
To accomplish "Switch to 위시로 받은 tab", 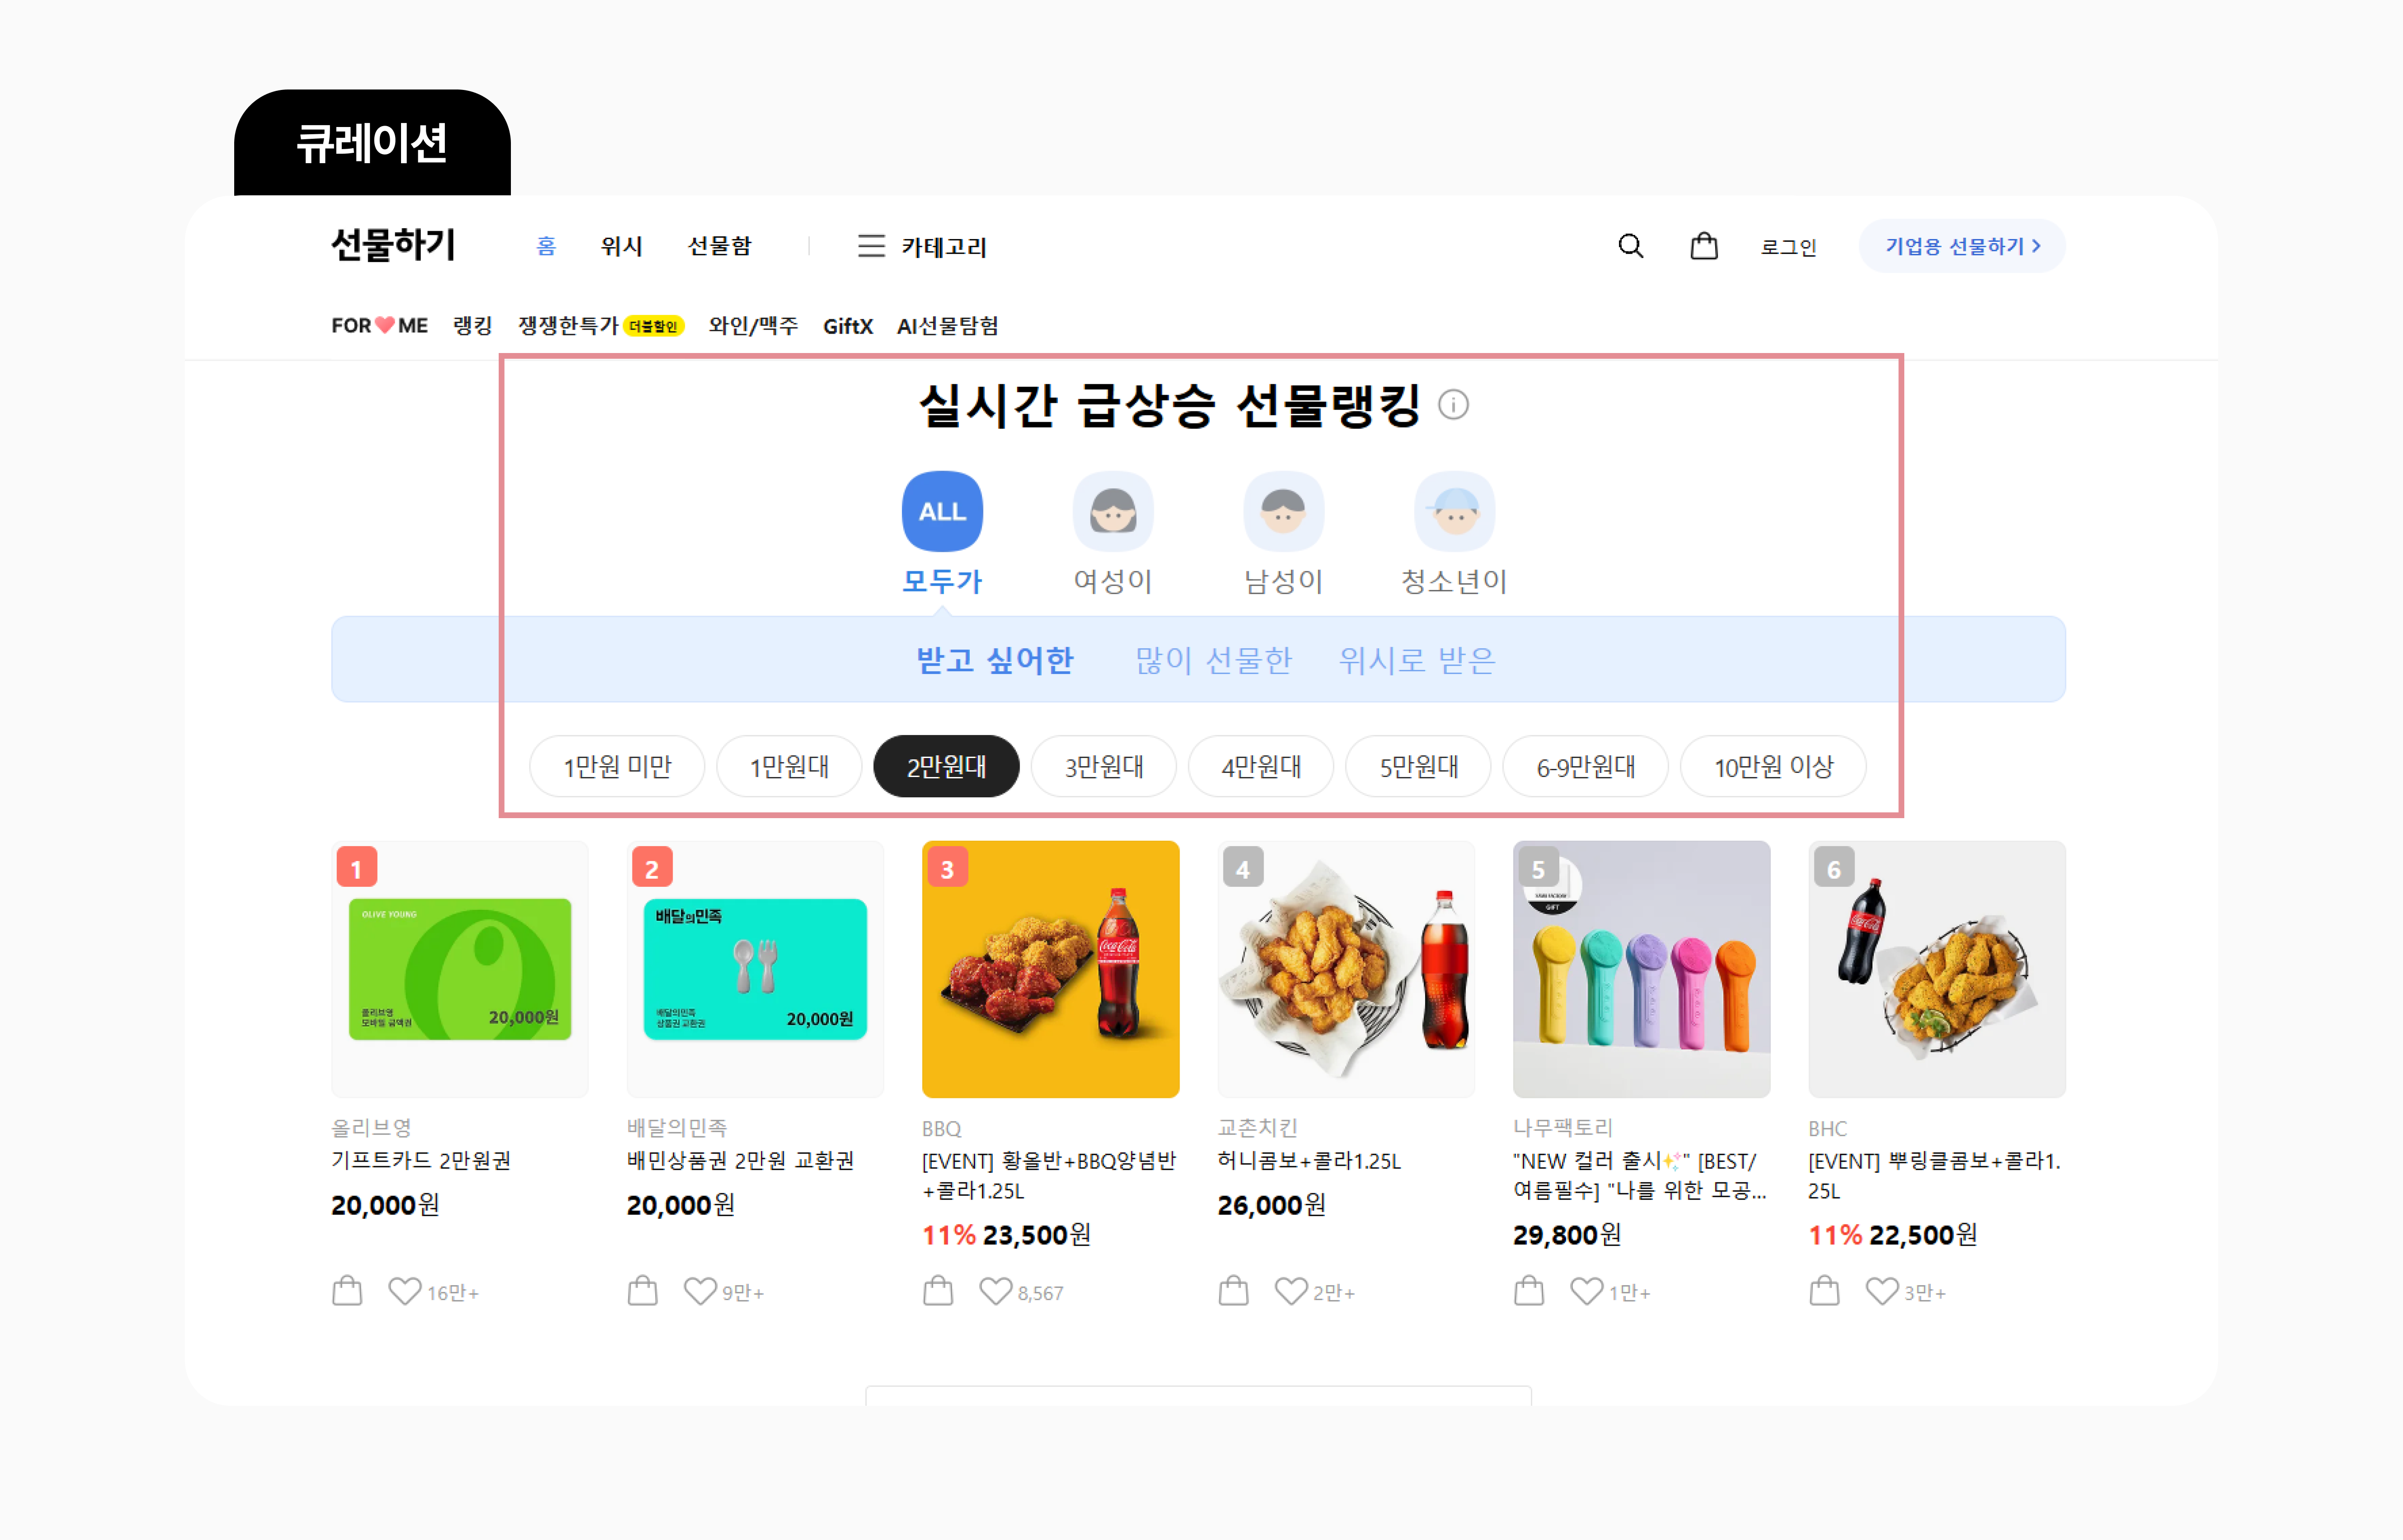I will (1417, 660).
